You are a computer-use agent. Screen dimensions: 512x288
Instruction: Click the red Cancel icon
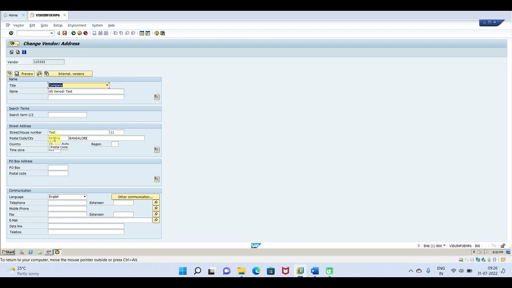point(85,33)
